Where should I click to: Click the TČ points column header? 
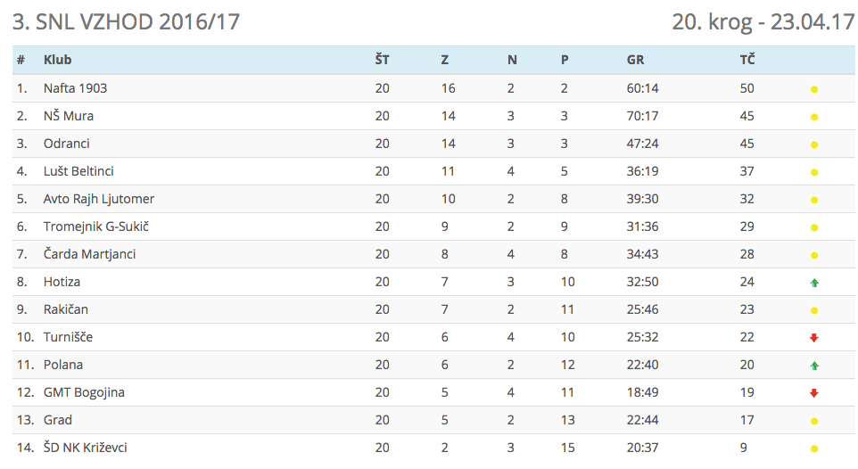[x=747, y=60]
